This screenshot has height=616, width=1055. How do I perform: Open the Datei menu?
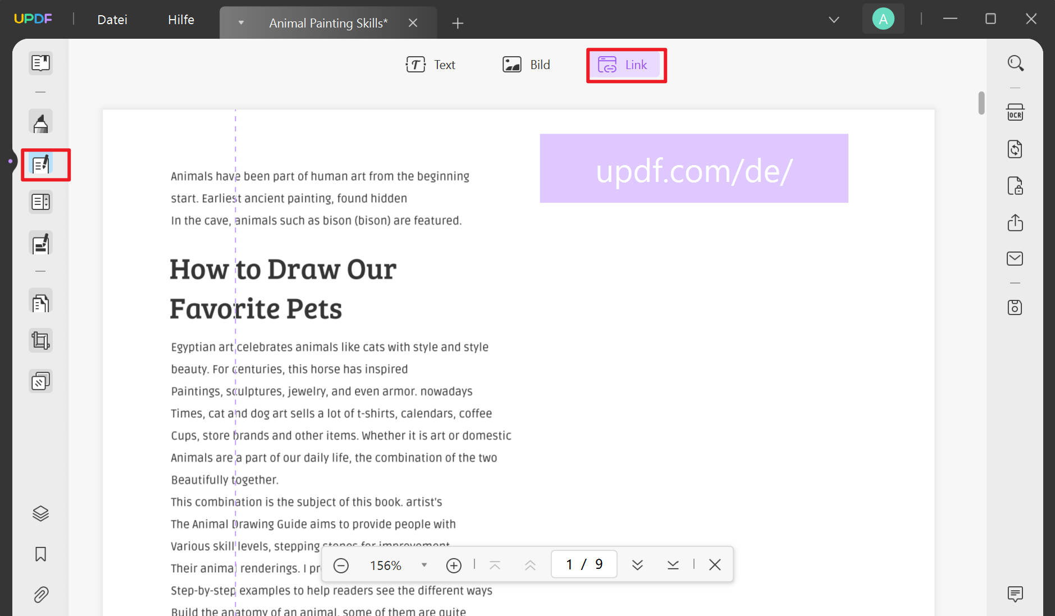(x=112, y=19)
